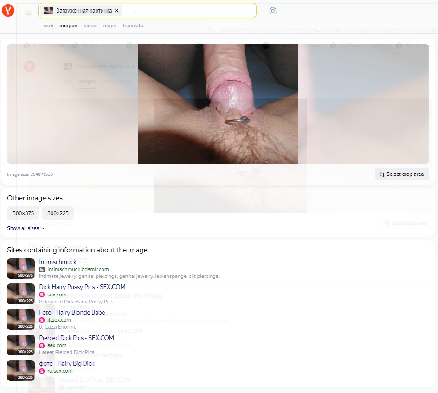Select the 300×225 image size
438x393 pixels.
click(x=58, y=213)
